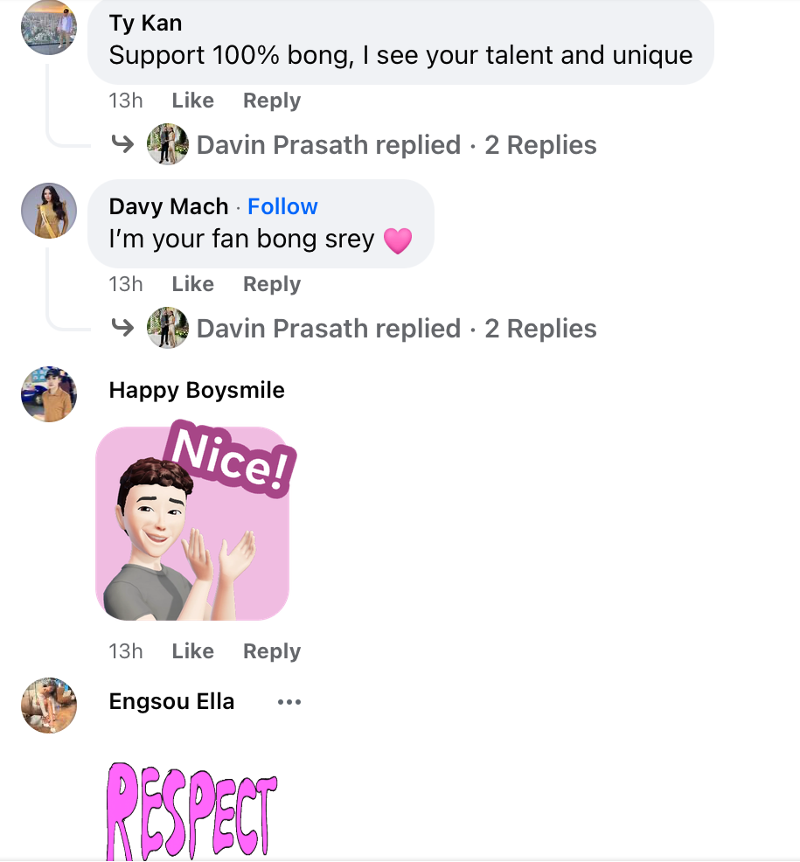Open Happy Boysmile's profile name link

pyautogui.click(x=197, y=390)
